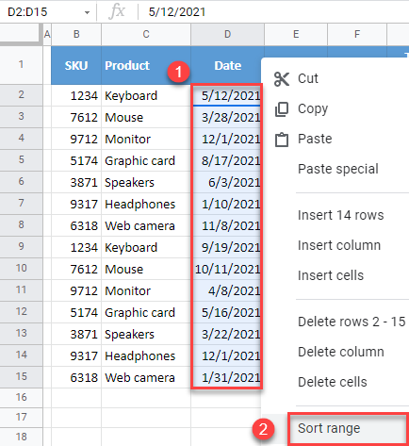
Task: Click SKU 7612 in row 3
Action: coord(76,117)
